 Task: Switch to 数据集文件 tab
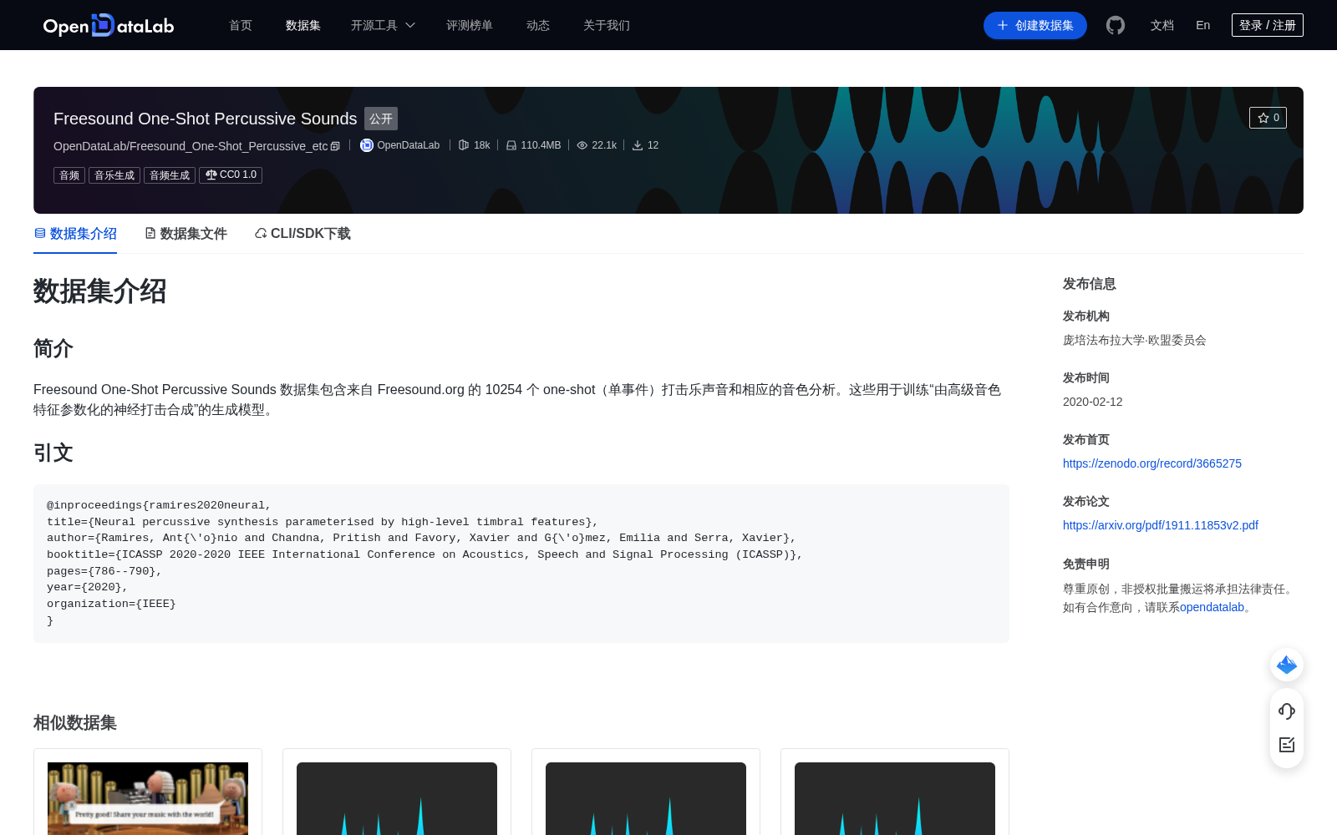pyautogui.click(x=186, y=234)
